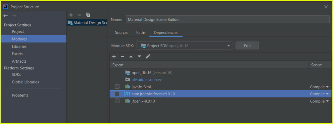The image size is (333, 124).
Task: Tick the Export checkbox for javafx-fxml
Action: tap(117, 86)
